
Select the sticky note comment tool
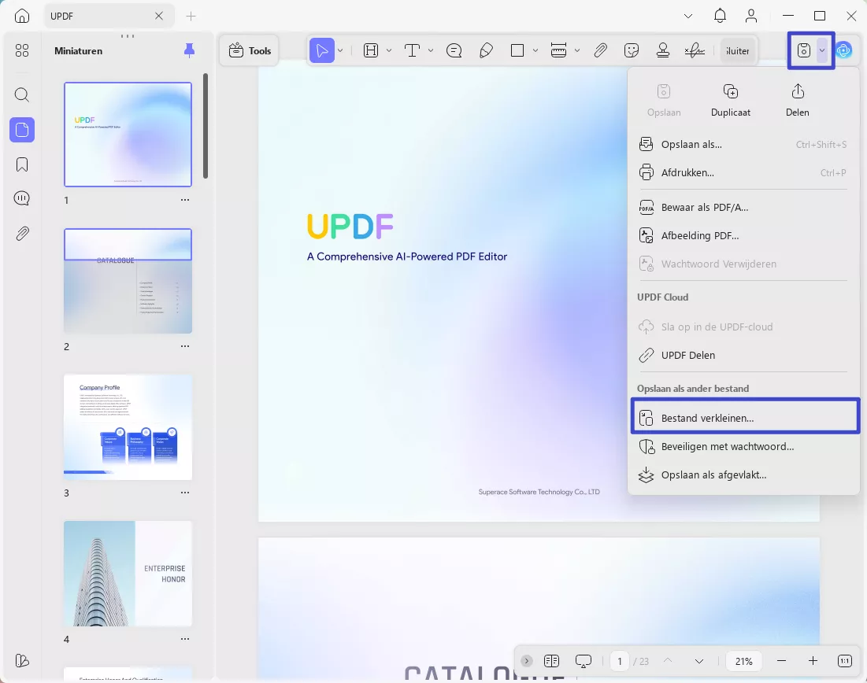click(x=454, y=51)
